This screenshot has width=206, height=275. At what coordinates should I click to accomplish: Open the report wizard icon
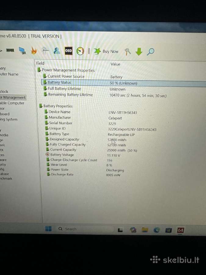45,51
